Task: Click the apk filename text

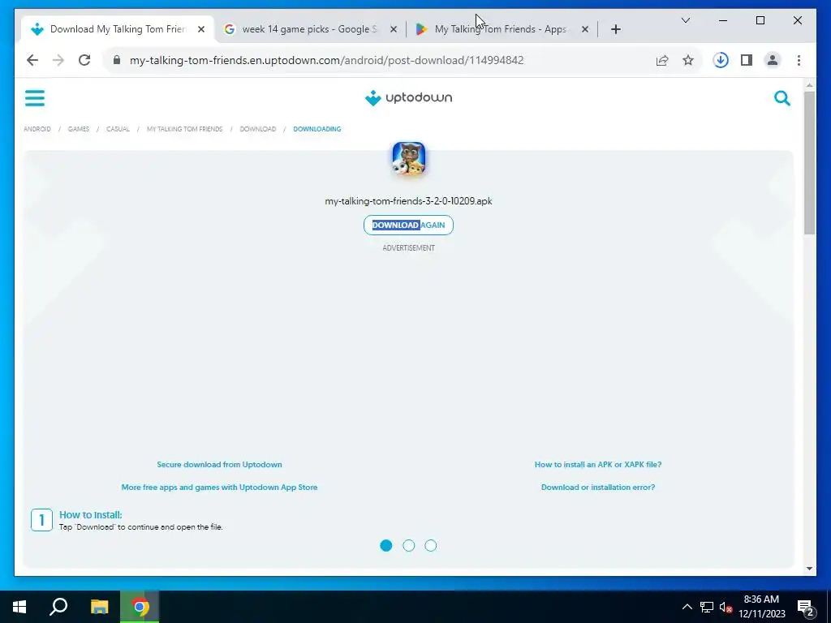Action: click(x=409, y=201)
